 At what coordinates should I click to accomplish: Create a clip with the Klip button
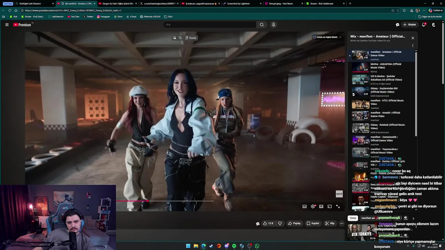[x=330, y=224]
